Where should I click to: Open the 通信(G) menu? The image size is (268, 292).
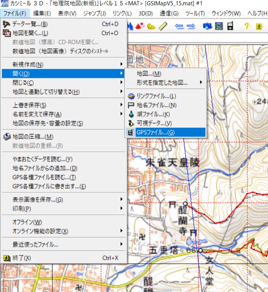coord(169,13)
